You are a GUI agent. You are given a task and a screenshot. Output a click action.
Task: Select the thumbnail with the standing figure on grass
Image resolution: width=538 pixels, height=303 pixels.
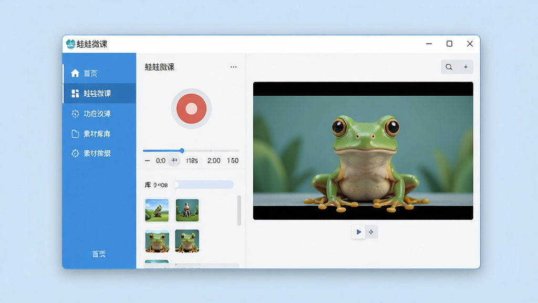(x=187, y=210)
